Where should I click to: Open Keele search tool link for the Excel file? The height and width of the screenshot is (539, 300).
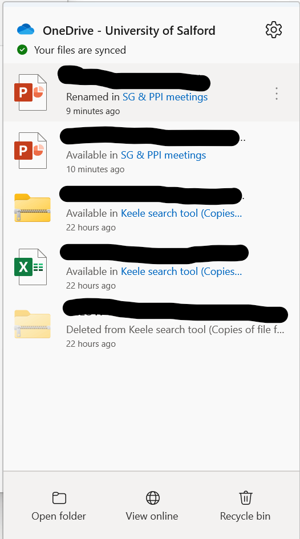[x=181, y=271]
